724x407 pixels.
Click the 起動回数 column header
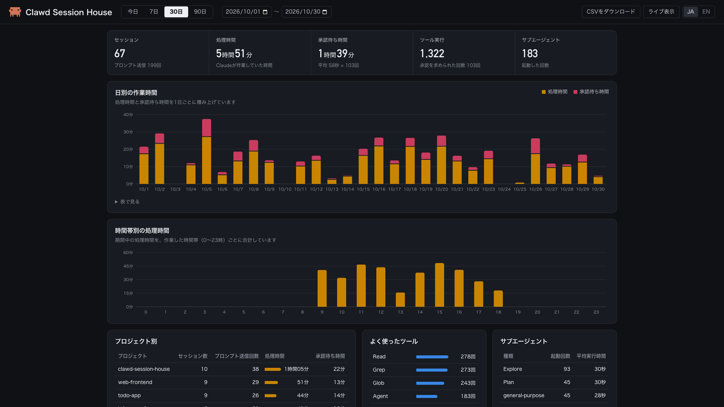pyautogui.click(x=560, y=356)
